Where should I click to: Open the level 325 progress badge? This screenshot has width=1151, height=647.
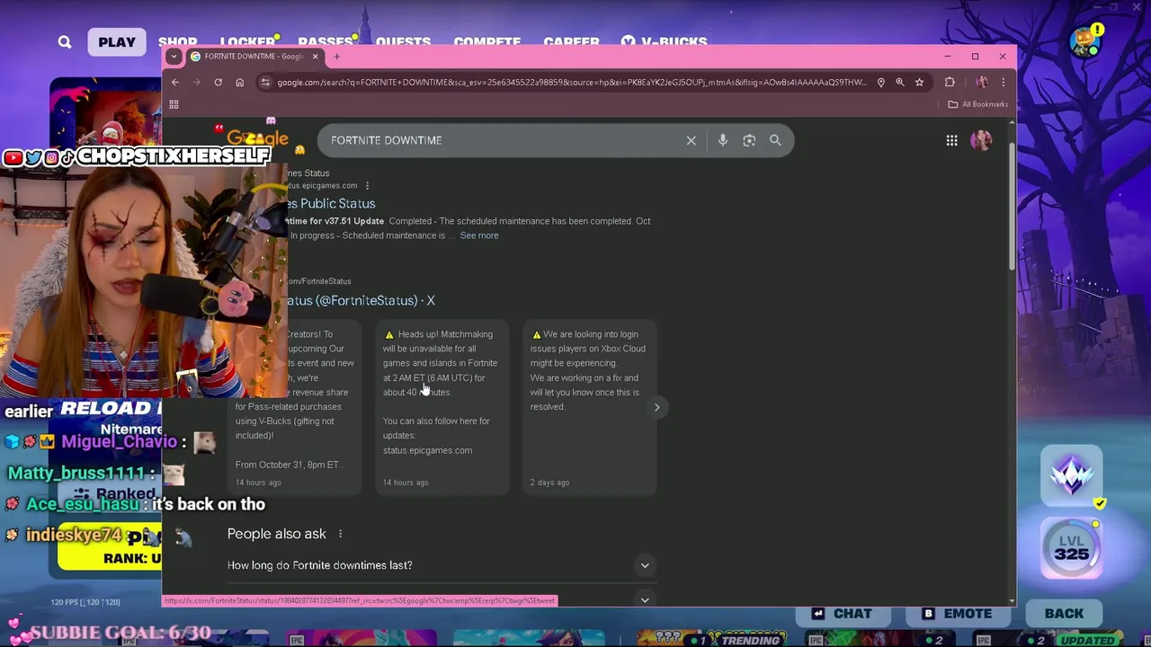click(x=1072, y=547)
